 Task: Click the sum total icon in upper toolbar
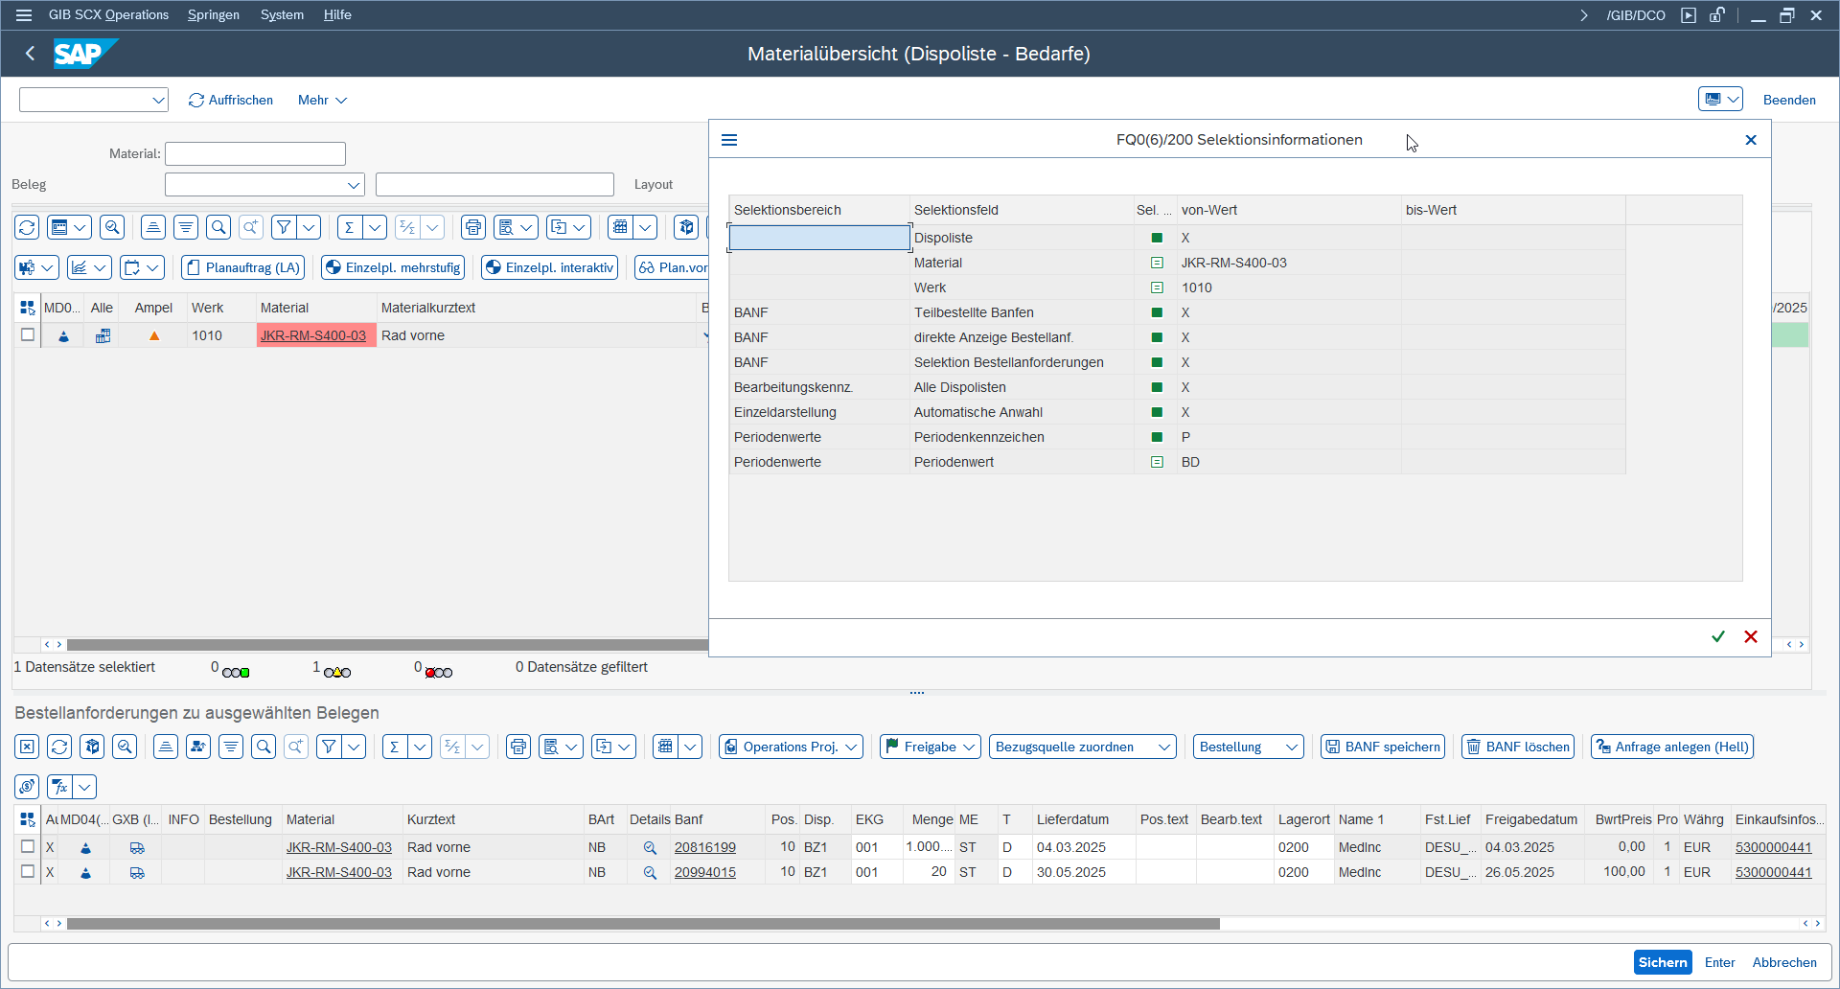coord(350,227)
